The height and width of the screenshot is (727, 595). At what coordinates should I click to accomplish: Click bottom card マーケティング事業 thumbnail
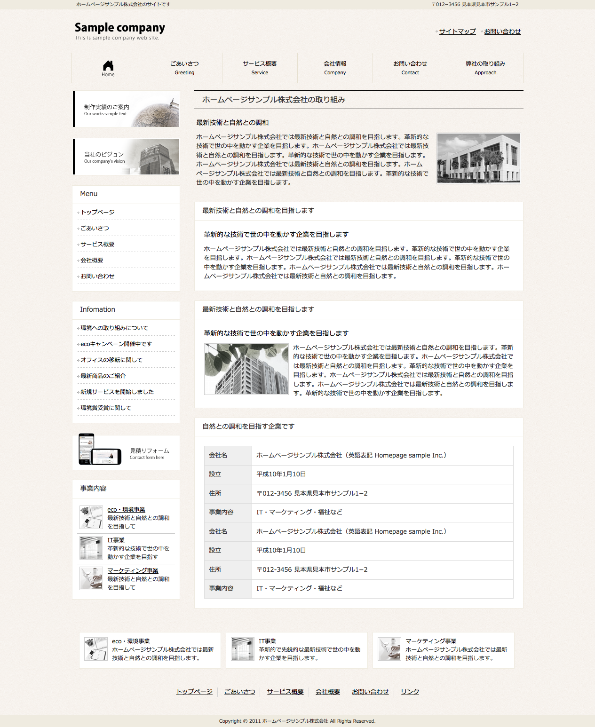tap(389, 649)
